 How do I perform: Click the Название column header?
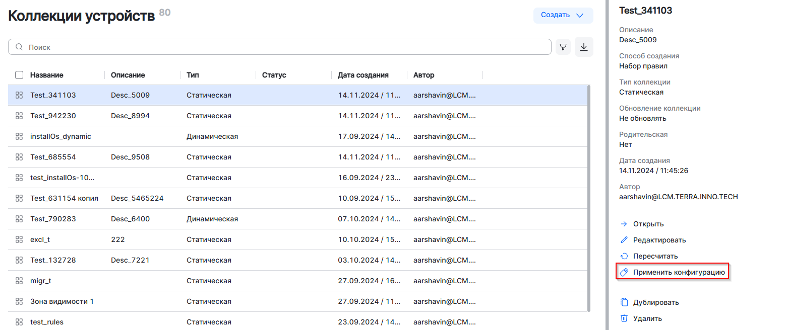pyautogui.click(x=46, y=75)
